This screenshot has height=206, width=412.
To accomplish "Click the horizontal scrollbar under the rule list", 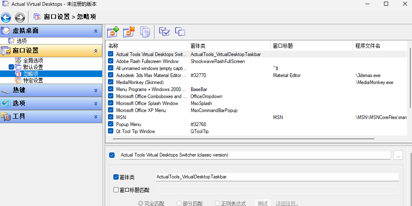I will tap(243, 138).
